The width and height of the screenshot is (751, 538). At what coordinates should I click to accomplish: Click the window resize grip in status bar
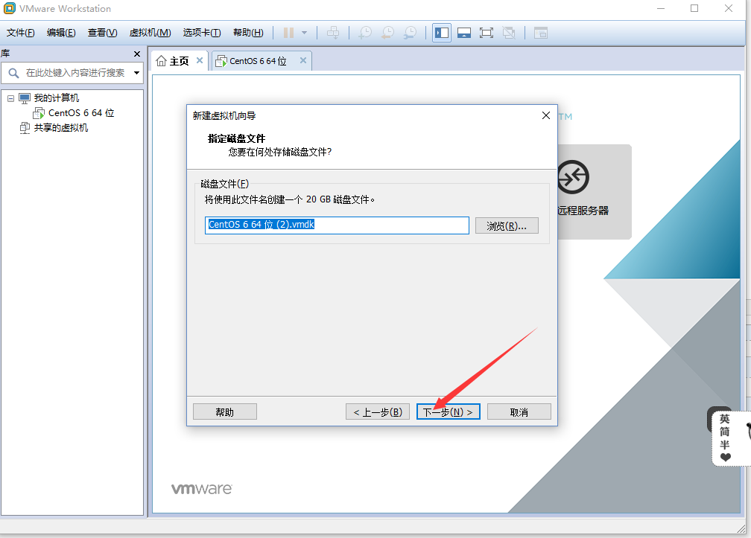coord(741,528)
